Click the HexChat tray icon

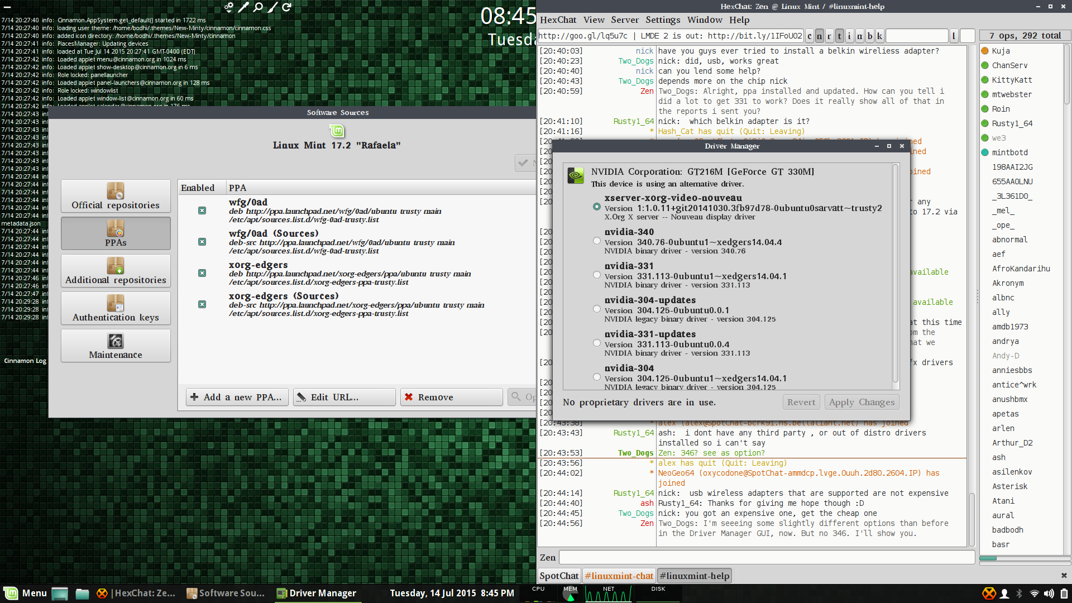pos(989,594)
